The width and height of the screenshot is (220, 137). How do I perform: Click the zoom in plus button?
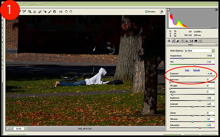11,129
